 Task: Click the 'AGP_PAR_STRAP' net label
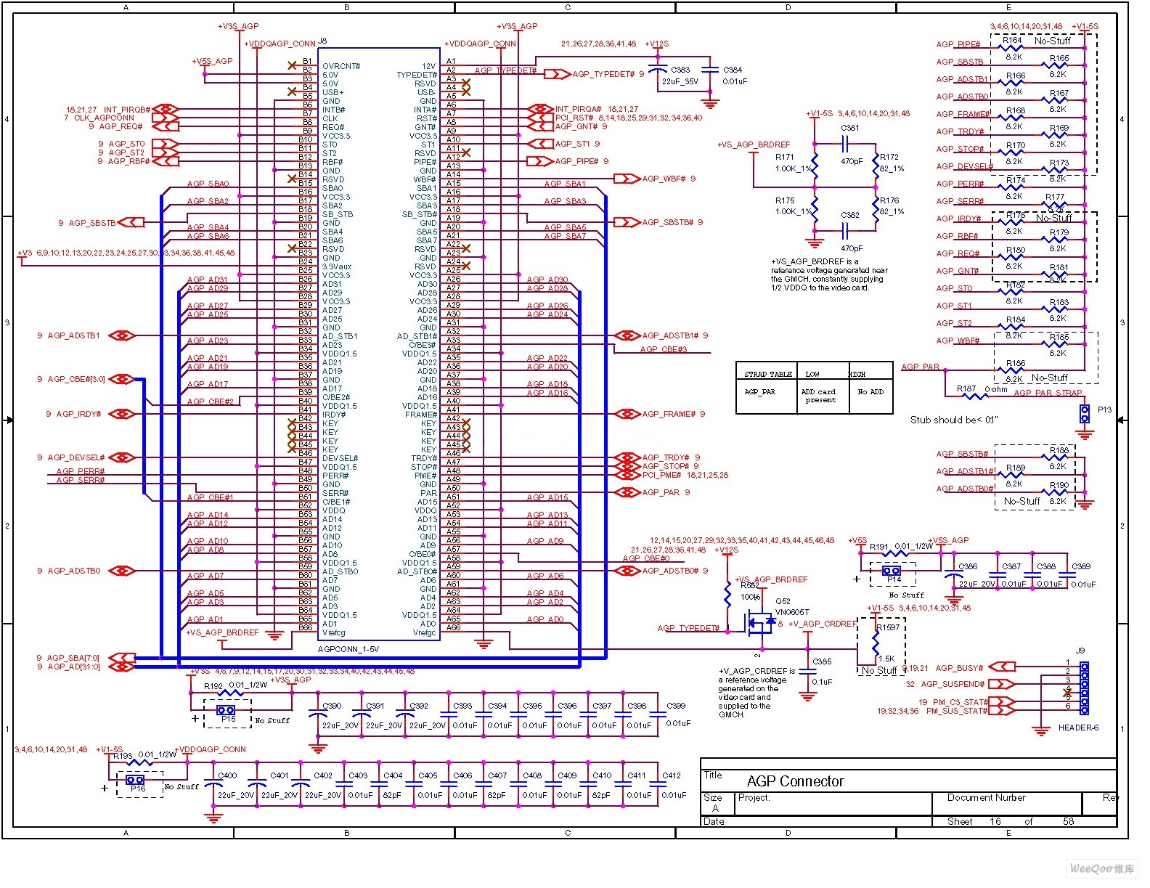pyautogui.click(x=1048, y=393)
